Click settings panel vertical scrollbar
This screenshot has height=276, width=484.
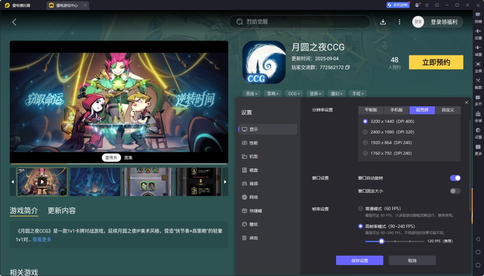coord(471,166)
